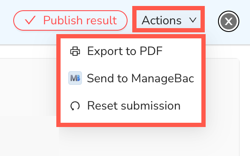Image resolution: width=250 pixels, height=156 pixels.
Task: Click the word "Actions" in the header
Action: pyautogui.click(x=162, y=20)
